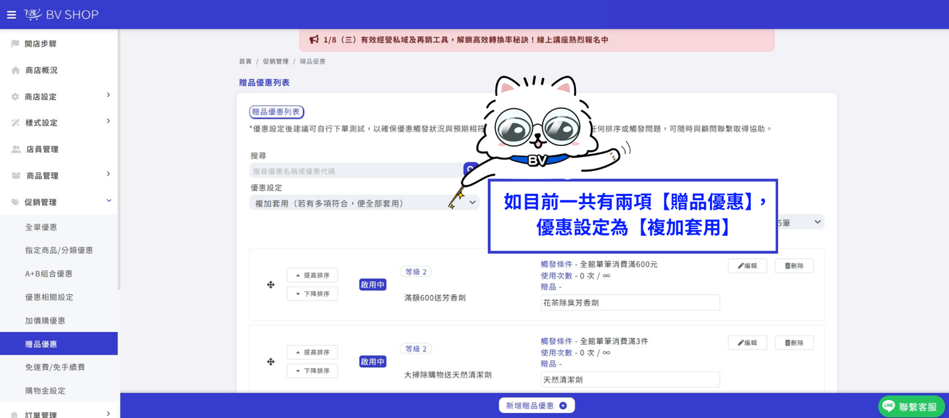Click the 首頁 breadcrumb link
949x418 pixels.
click(245, 62)
